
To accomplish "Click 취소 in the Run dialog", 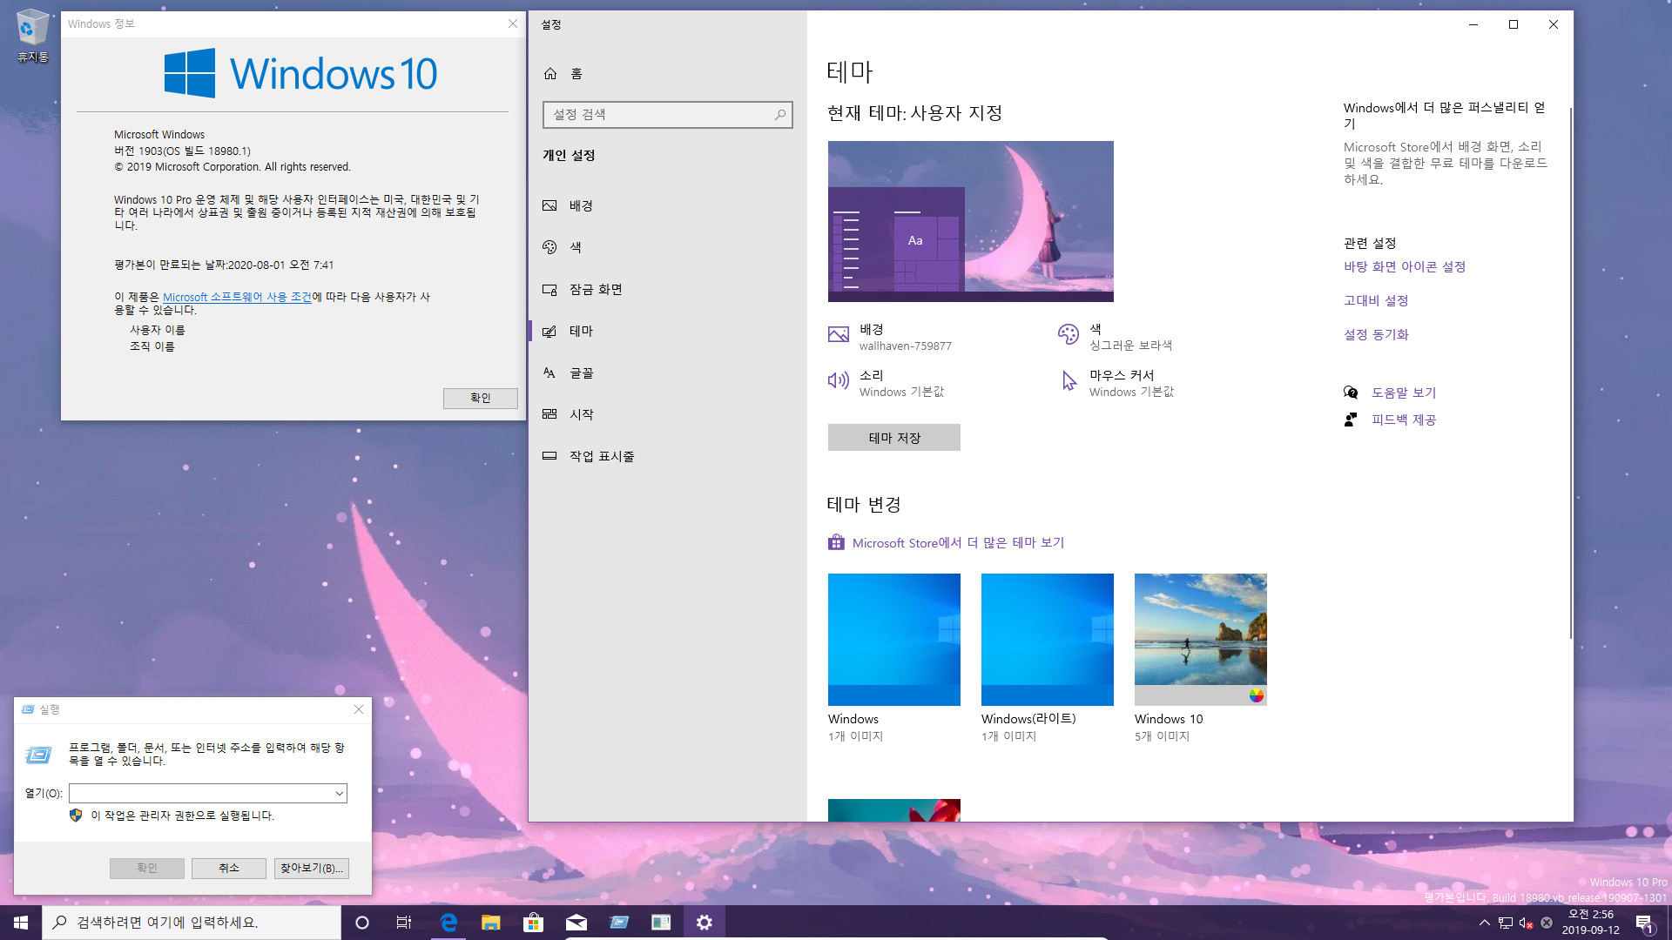I will coord(229,869).
